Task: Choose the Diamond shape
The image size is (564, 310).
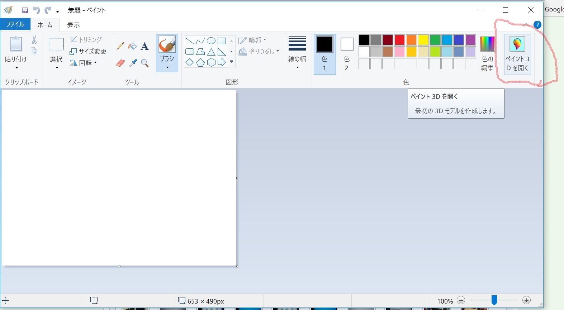Action: [190, 63]
